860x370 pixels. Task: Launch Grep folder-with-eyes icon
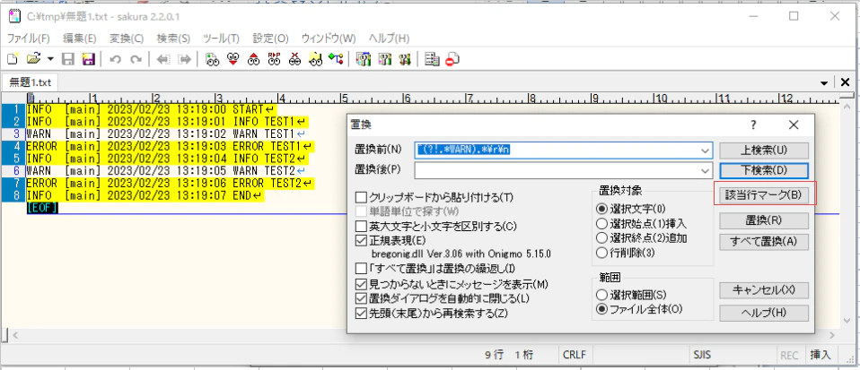tap(315, 58)
